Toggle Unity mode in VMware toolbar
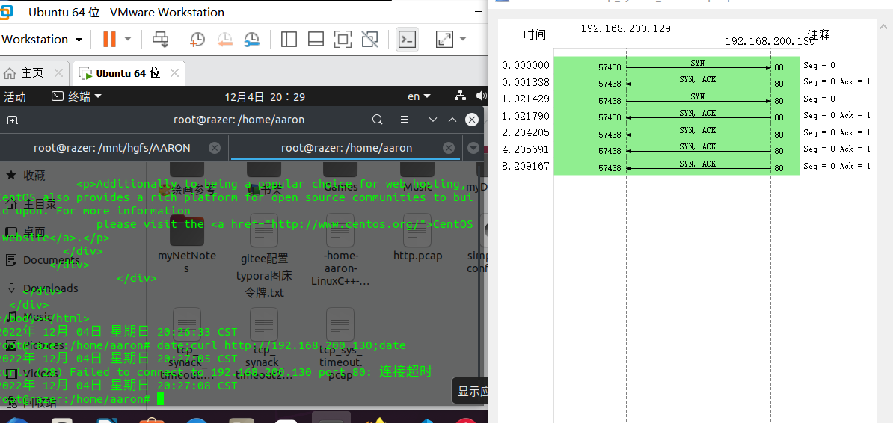 click(x=369, y=40)
